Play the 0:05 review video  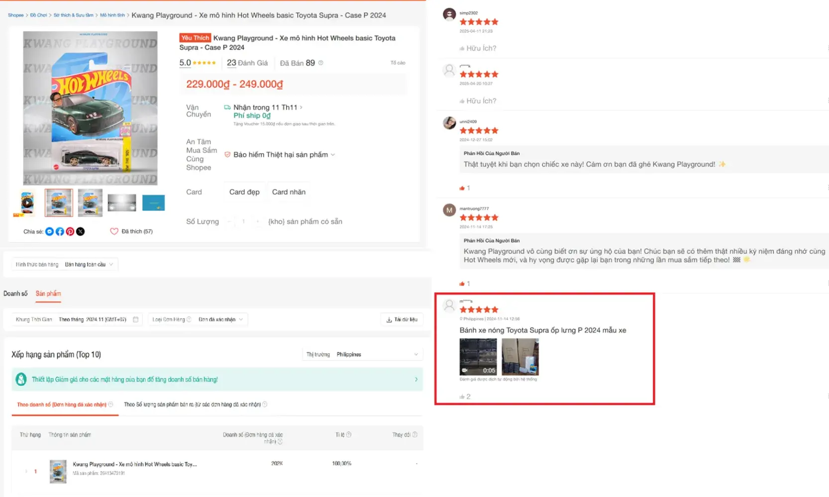click(478, 357)
